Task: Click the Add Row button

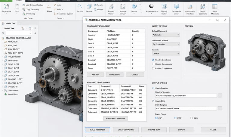Action: [95, 75]
